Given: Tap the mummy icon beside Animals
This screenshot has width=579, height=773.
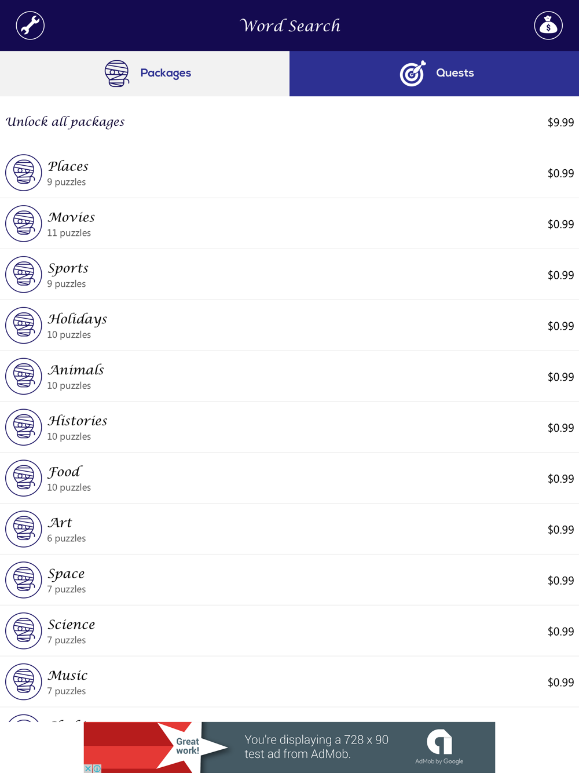Looking at the screenshot, I should (24, 377).
